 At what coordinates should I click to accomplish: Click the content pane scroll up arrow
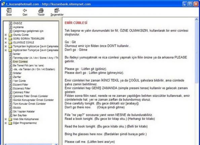point(196,19)
